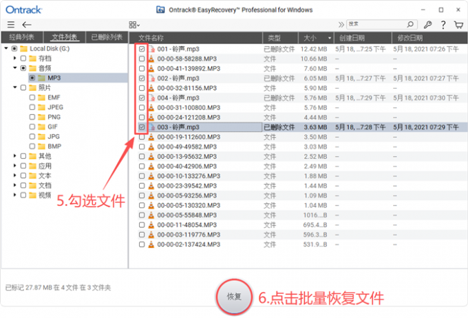Select file 00-00-05-130320.MP3
Viewport: 468px width, 318px height.
(x=189, y=205)
